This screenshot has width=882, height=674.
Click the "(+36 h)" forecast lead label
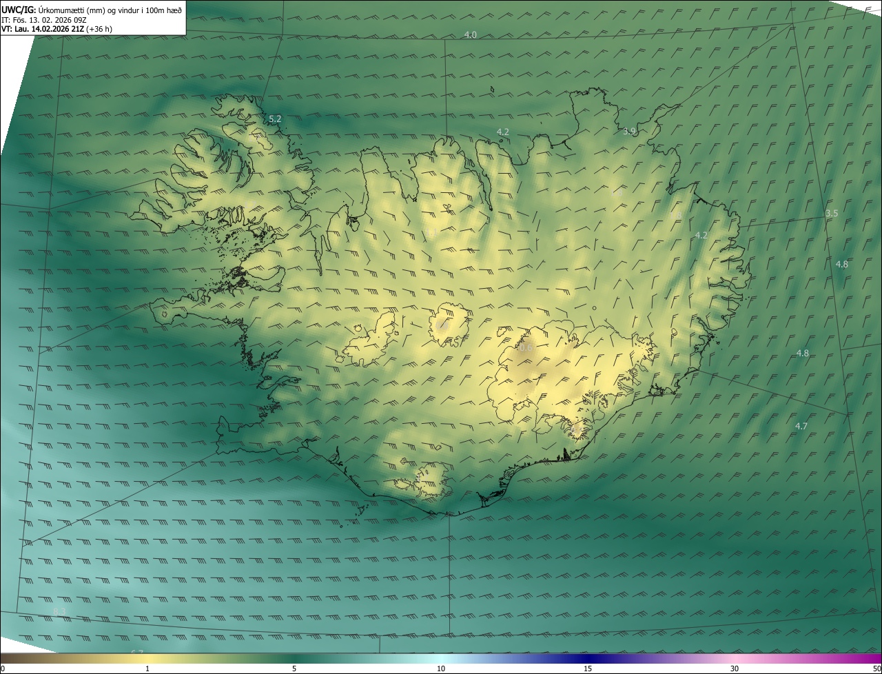tap(100, 29)
